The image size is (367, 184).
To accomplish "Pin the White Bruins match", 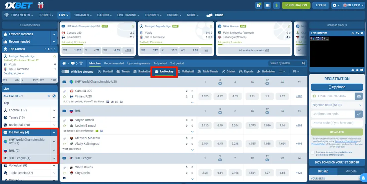I will click(64, 168).
